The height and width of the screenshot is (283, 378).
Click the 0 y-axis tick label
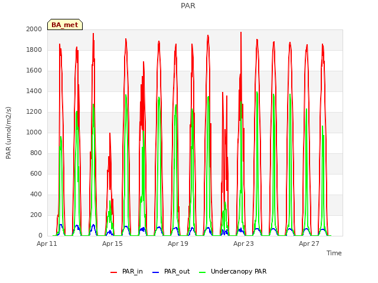[x=40, y=236]
